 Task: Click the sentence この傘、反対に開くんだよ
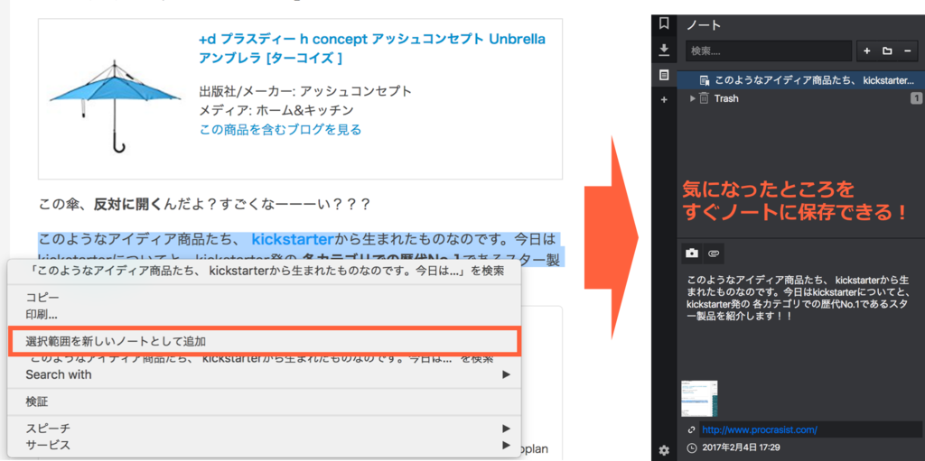point(204,205)
